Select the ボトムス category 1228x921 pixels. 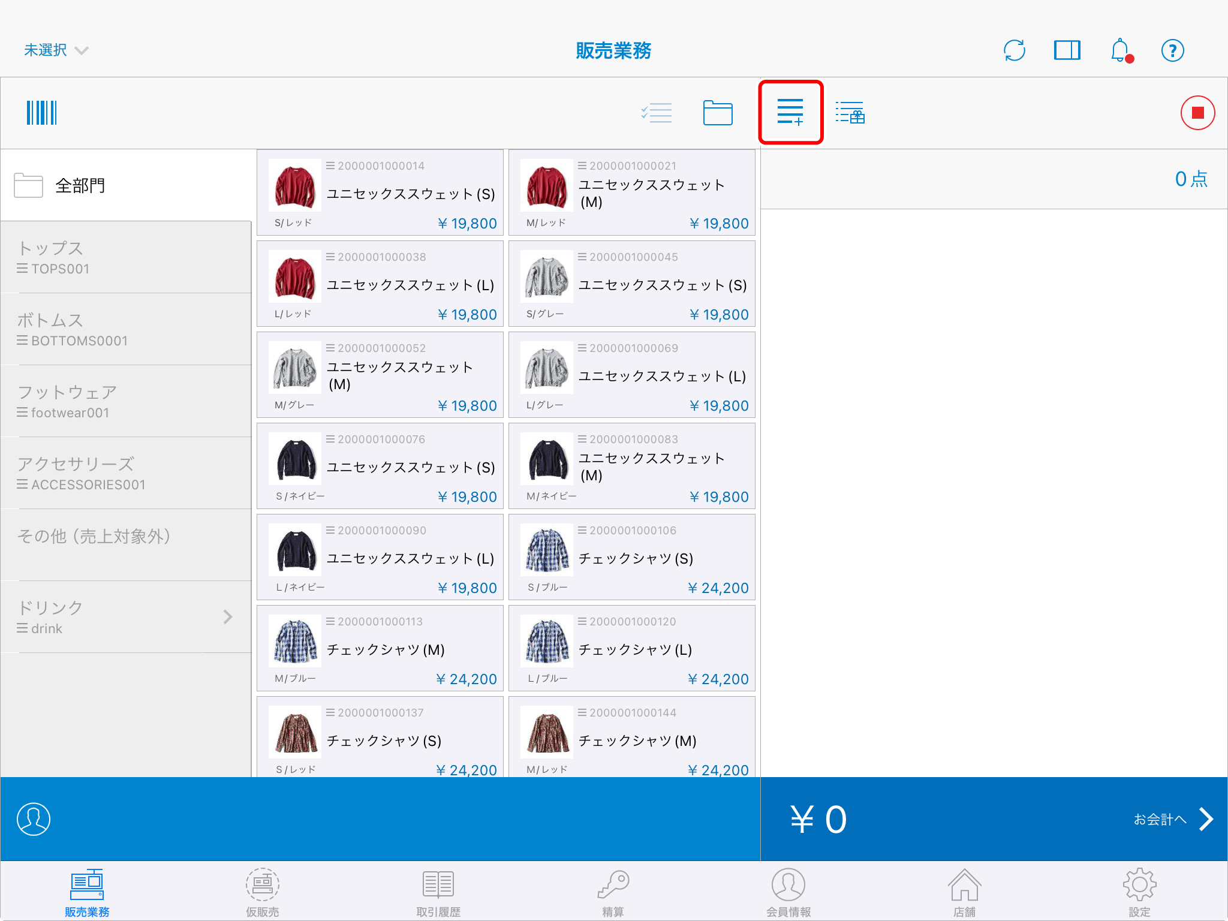[x=126, y=329]
